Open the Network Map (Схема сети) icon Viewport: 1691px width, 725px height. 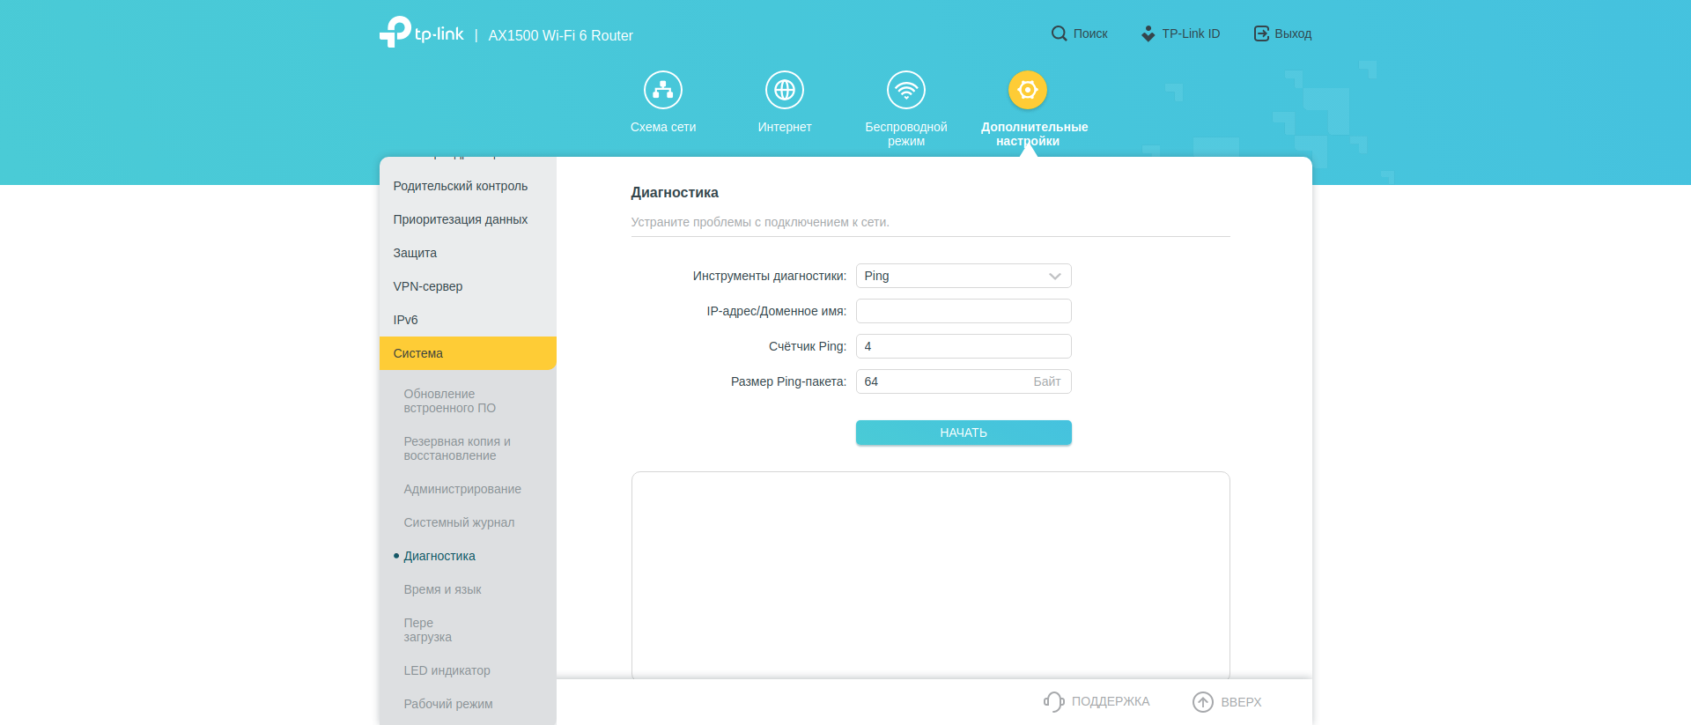coord(662,90)
